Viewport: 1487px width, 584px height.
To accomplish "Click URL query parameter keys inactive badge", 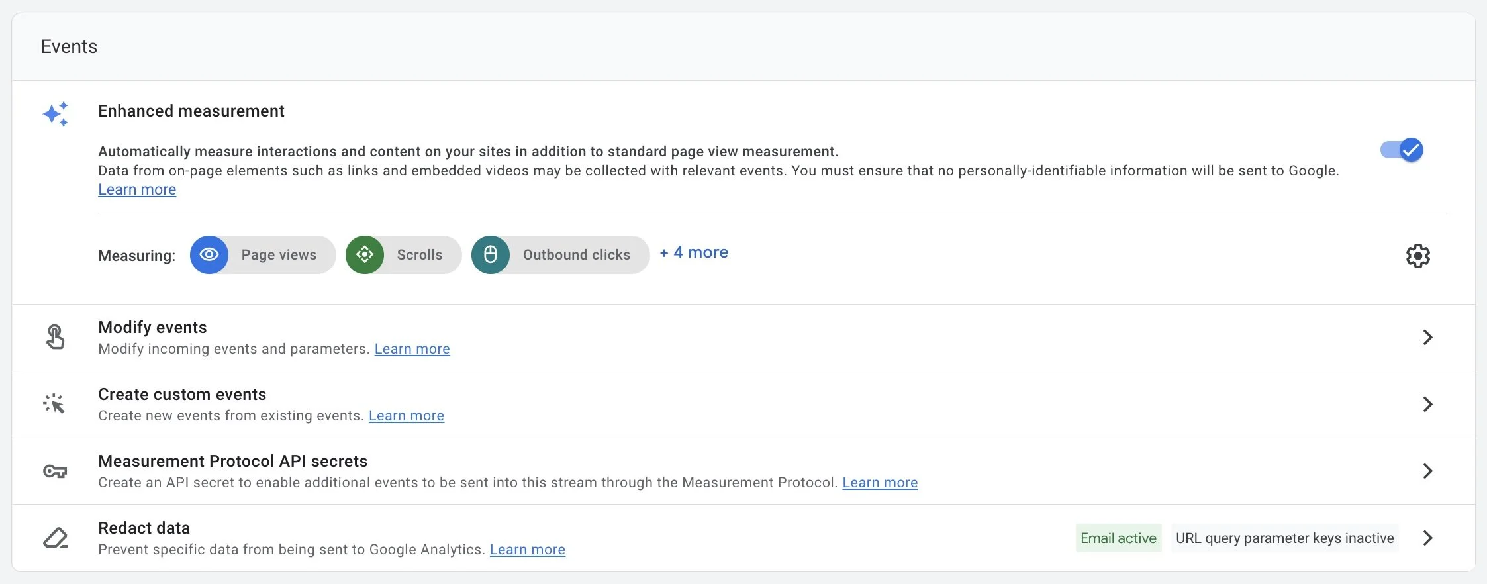I will (x=1284, y=538).
